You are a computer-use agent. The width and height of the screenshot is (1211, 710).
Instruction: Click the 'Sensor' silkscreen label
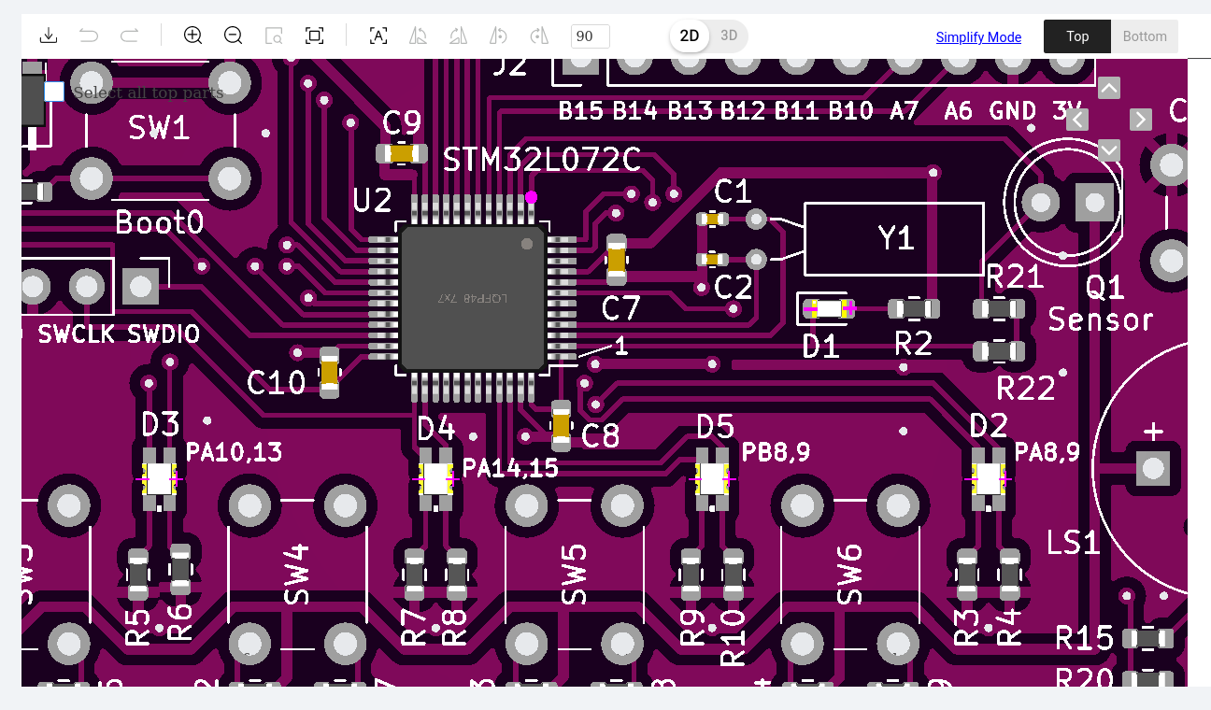(x=1101, y=319)
